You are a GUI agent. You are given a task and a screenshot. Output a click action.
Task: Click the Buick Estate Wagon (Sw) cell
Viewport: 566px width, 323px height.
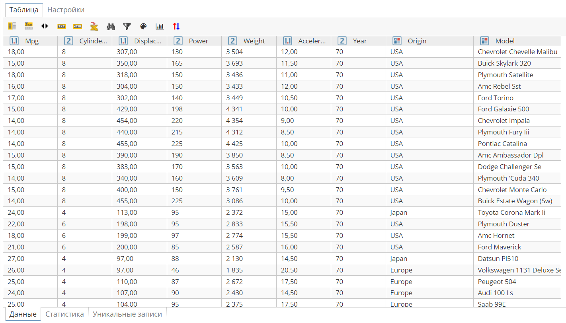pyautogui.click(x=517, y=201)
